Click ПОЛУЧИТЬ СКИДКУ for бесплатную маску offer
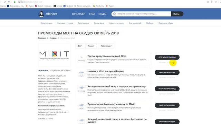Viewport: 221px width, 124px height. point(167,105)
